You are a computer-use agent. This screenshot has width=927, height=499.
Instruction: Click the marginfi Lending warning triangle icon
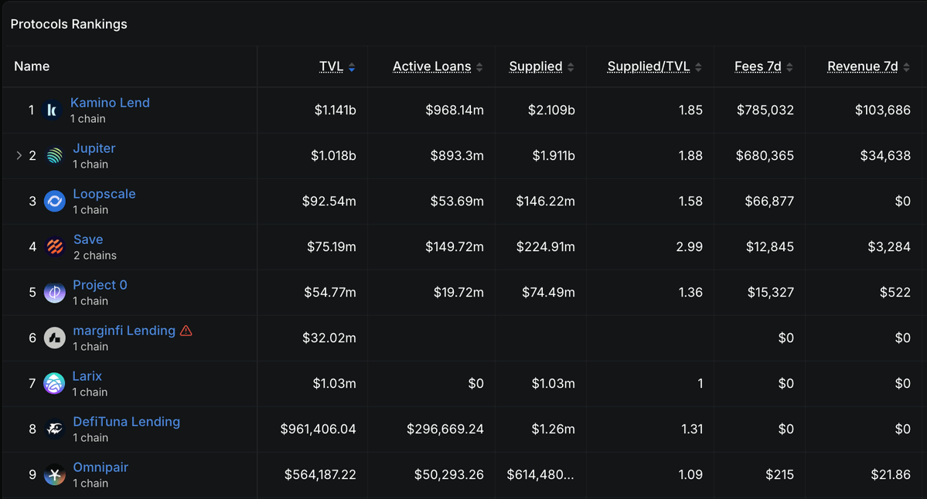tap(186, 331)
